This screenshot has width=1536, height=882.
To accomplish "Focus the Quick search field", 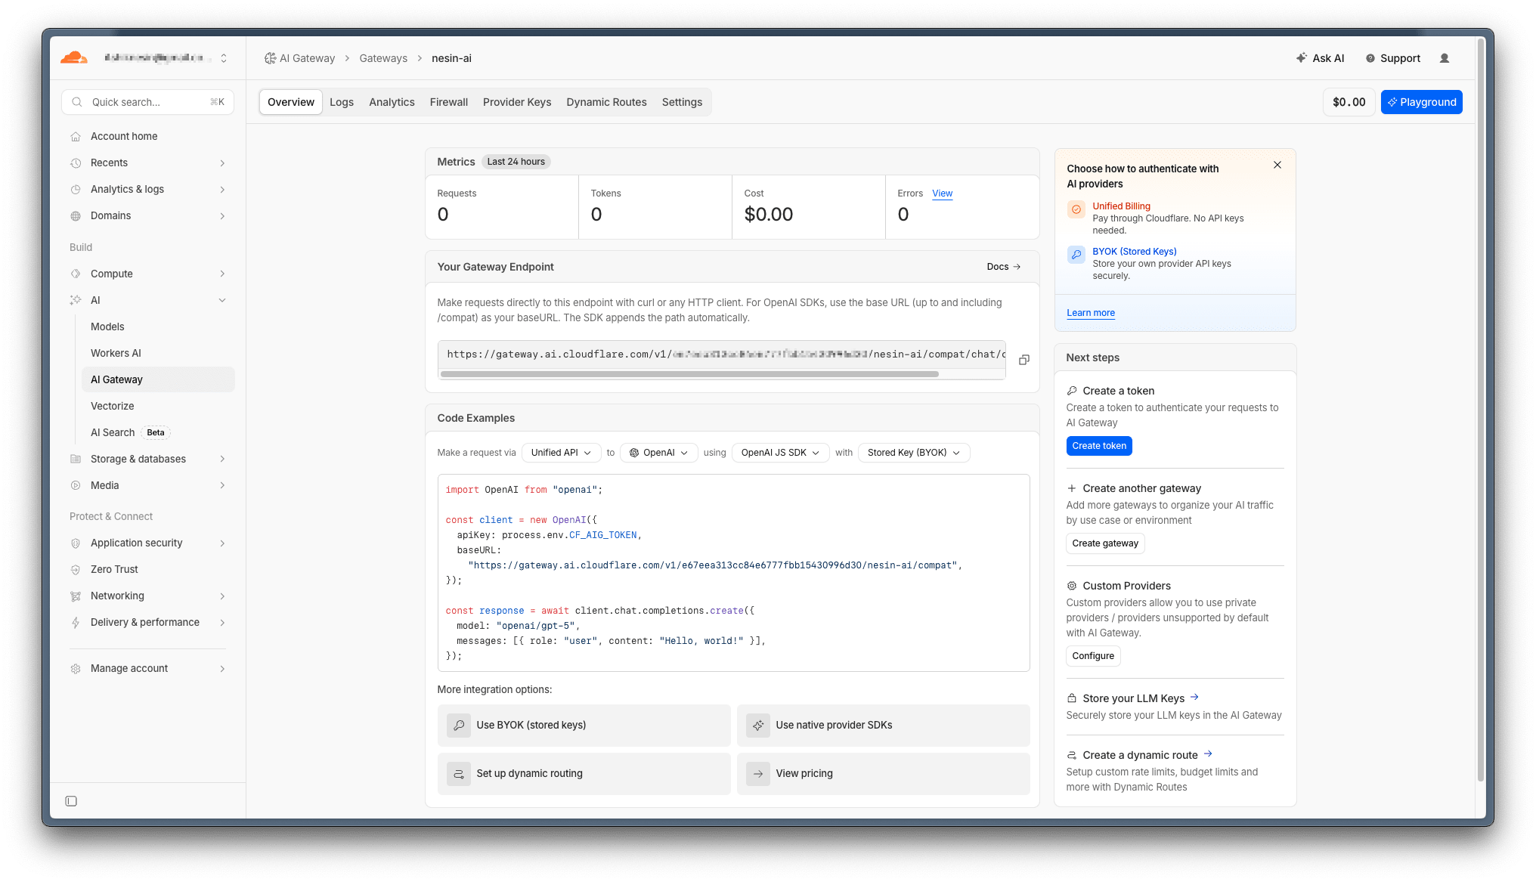I will (x=147, y=102).
